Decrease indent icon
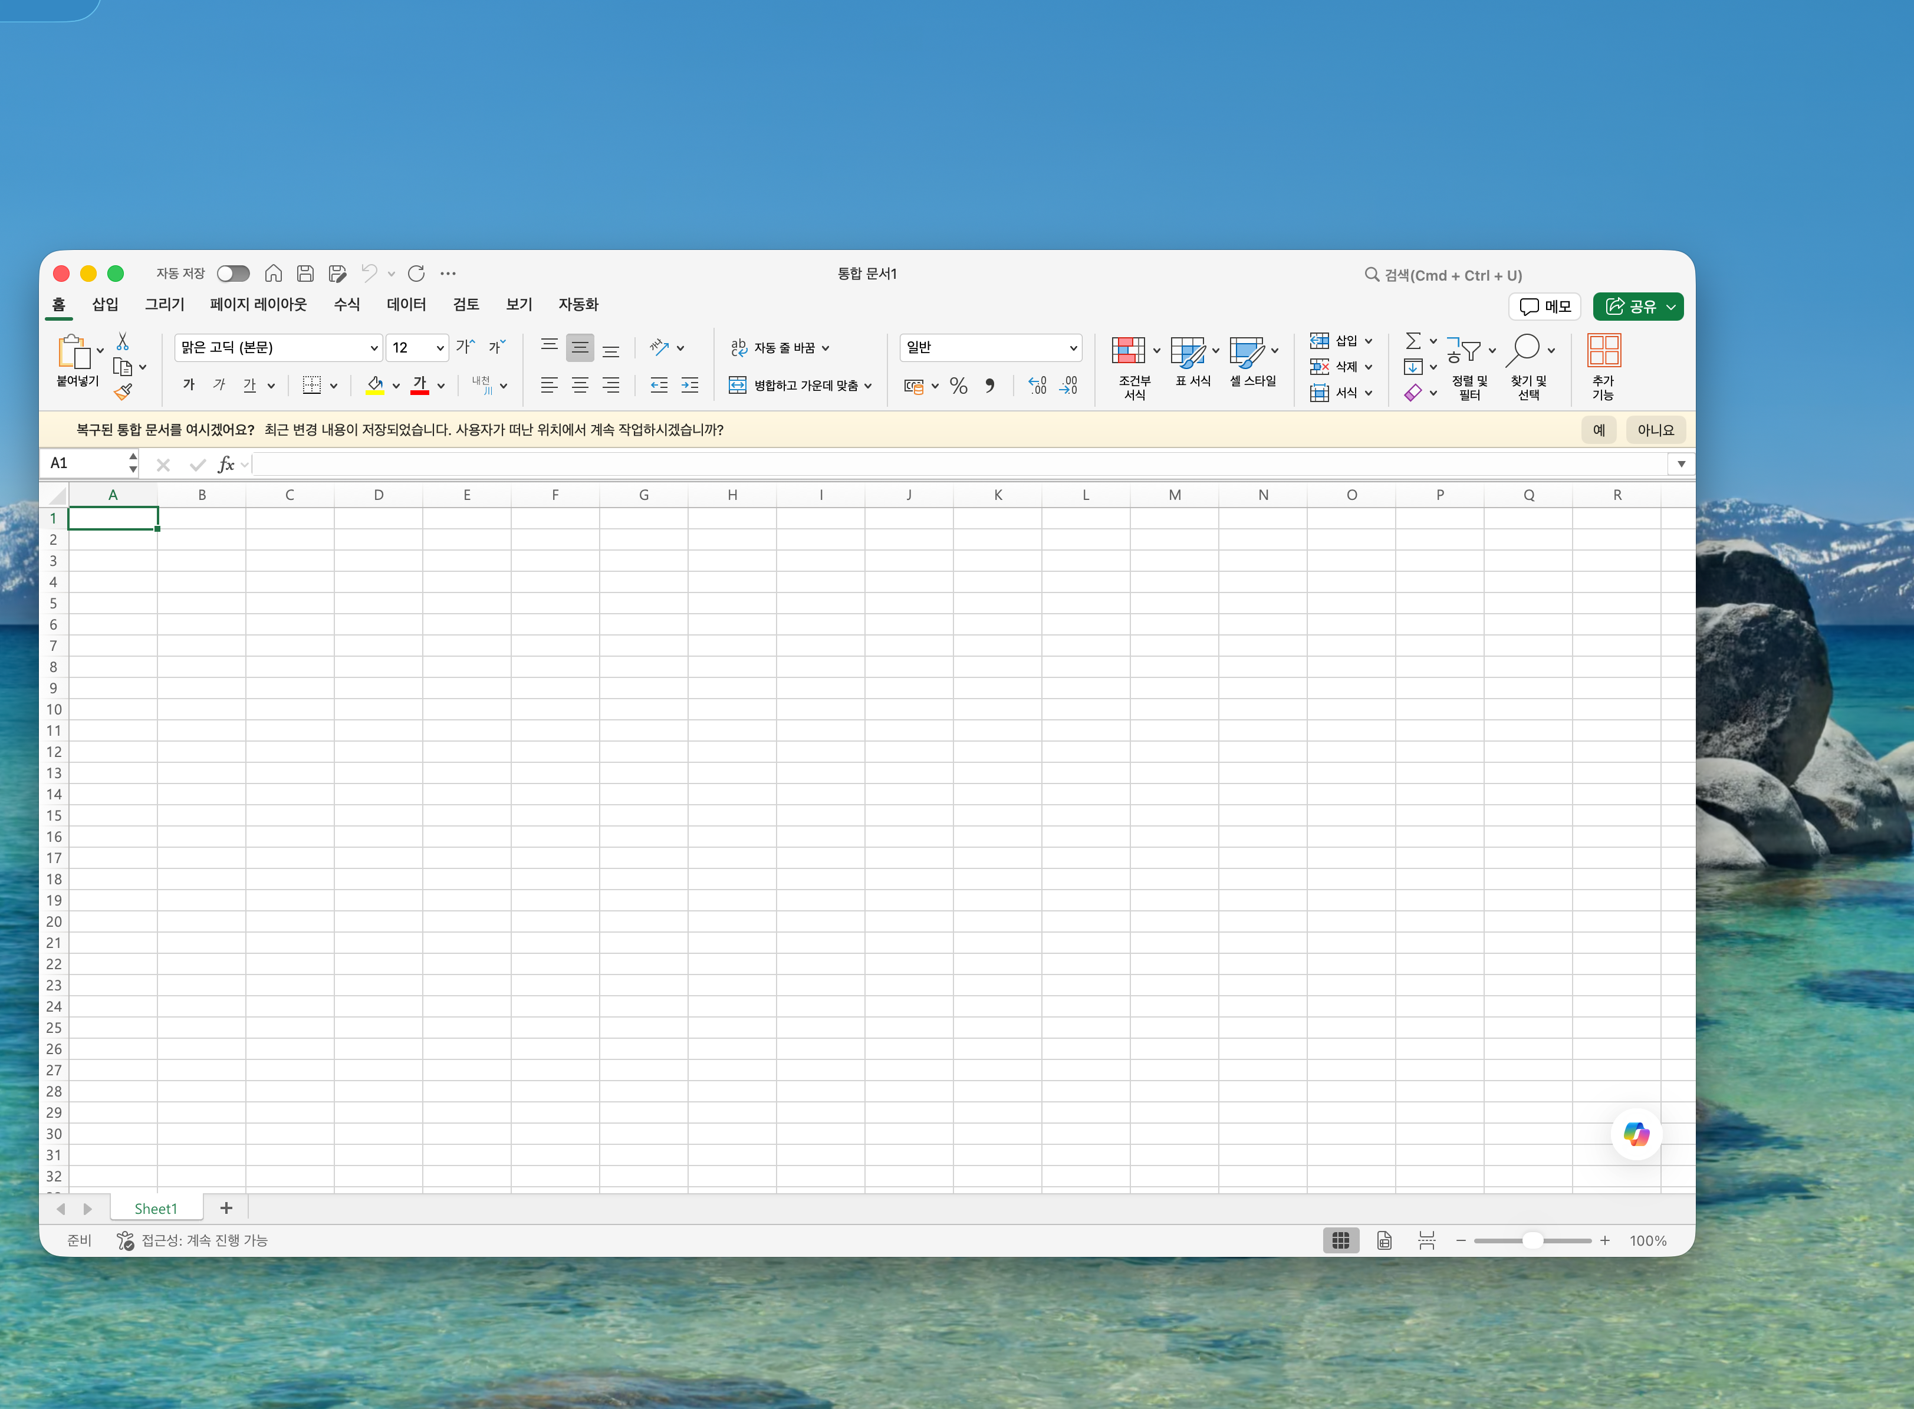Viewport: 1914px width, 1409px height. pos(659,386)
